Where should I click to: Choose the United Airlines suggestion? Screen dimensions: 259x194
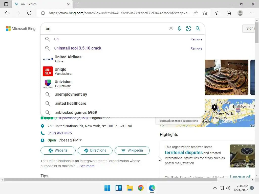123,59
